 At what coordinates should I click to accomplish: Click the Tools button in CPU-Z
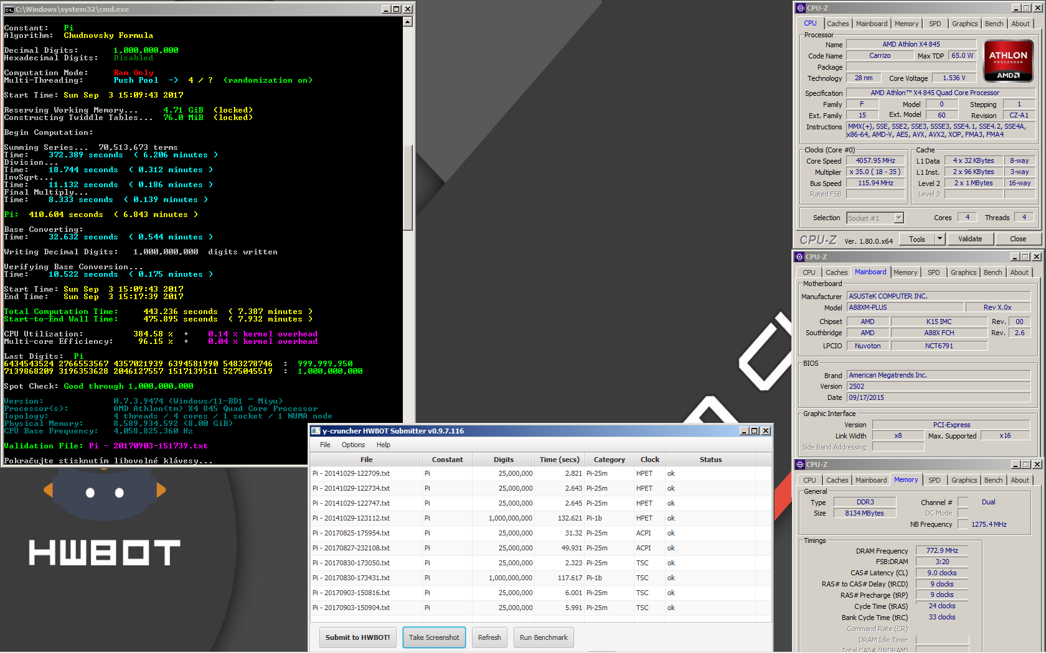click(x=917, y=239)
